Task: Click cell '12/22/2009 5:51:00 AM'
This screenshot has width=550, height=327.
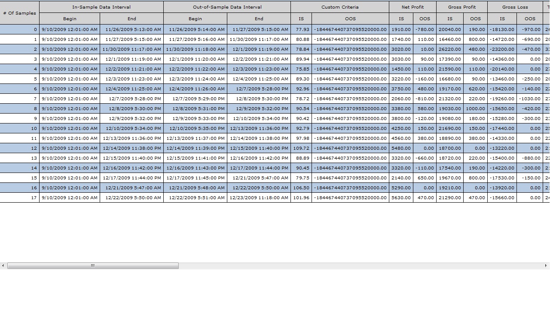Action: (195, 197)
